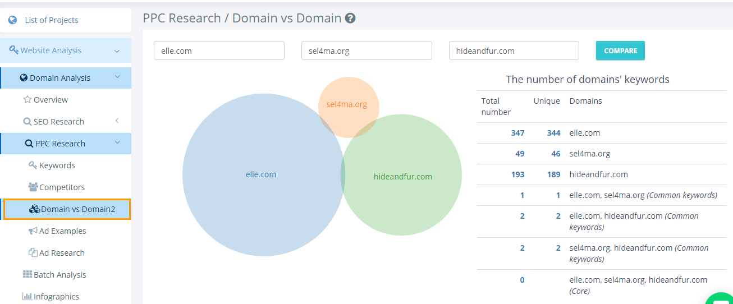Click the magnifier icon beside PPC Research

point(29,144)
